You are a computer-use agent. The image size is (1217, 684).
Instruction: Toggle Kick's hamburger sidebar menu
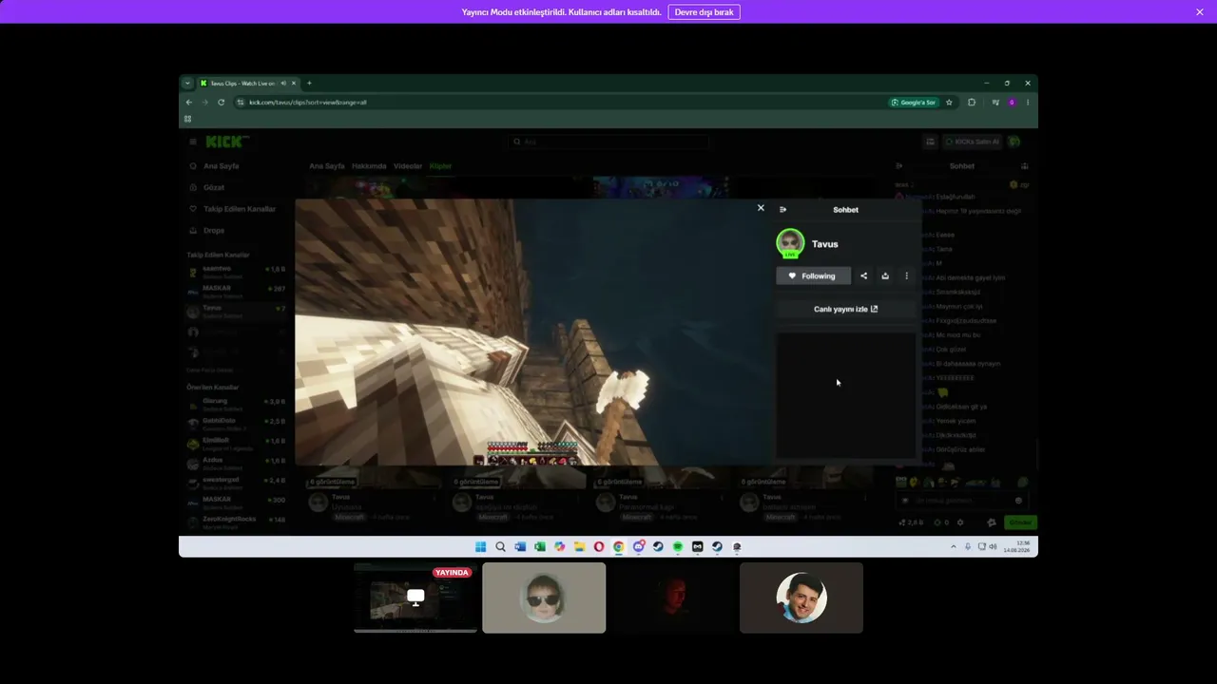(x=192, y=142)
